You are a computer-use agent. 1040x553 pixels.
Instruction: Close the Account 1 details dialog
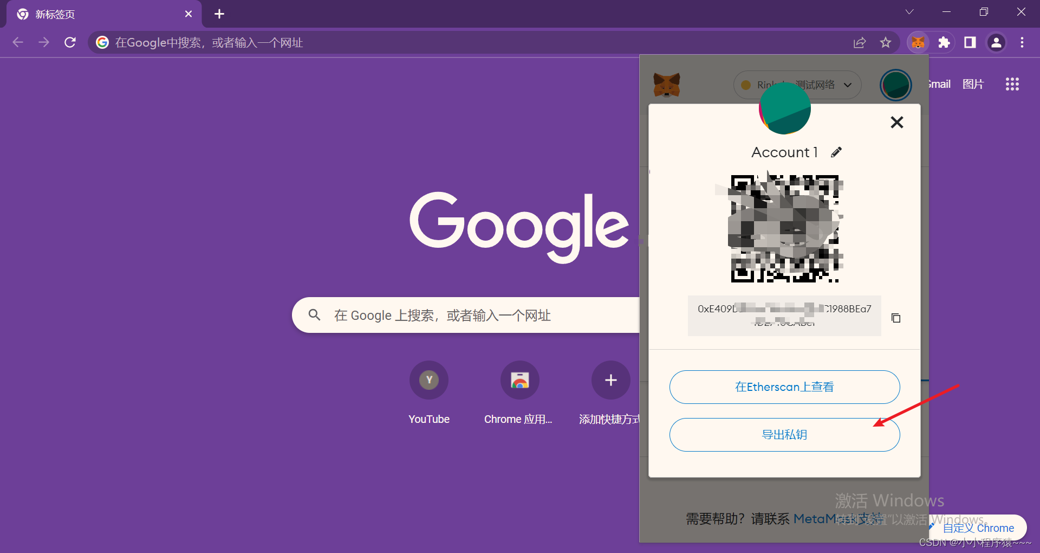click(x=897, y=122)
